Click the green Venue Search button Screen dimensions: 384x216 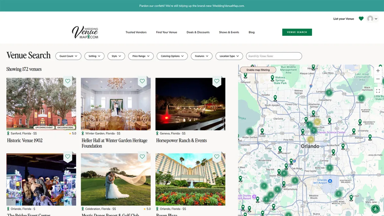point(297,32)
